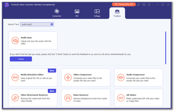Switch to the MV tab

(77, 13)
